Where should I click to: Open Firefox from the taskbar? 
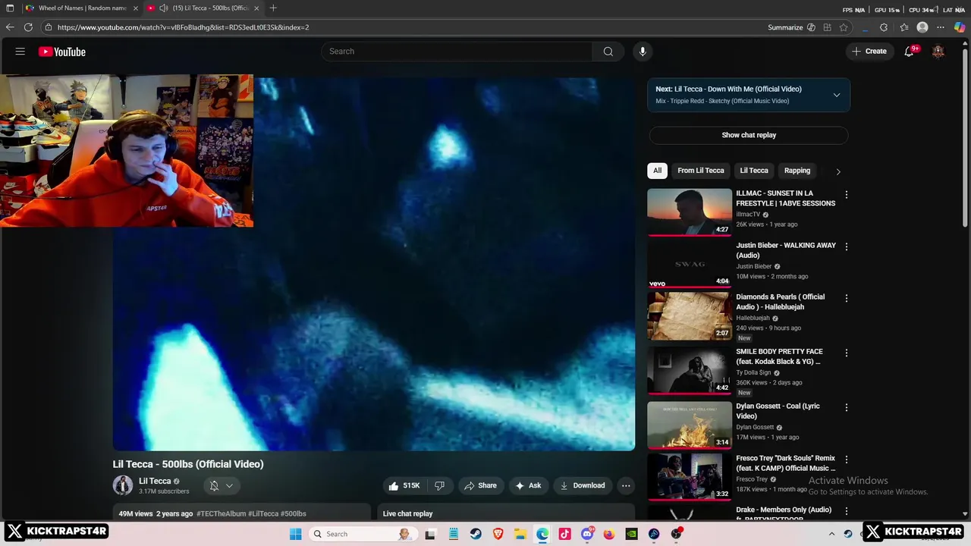[x=609, y=534]
